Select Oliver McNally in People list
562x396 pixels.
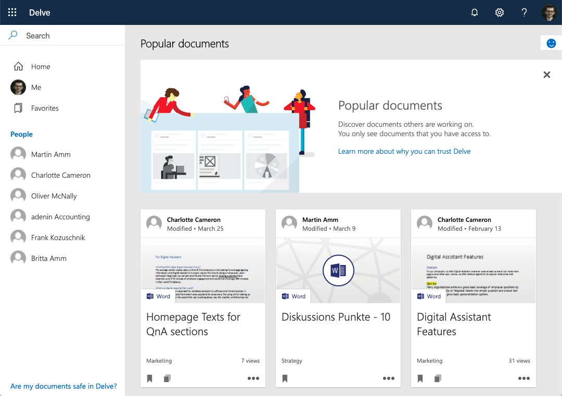click(x=54, y=196)
